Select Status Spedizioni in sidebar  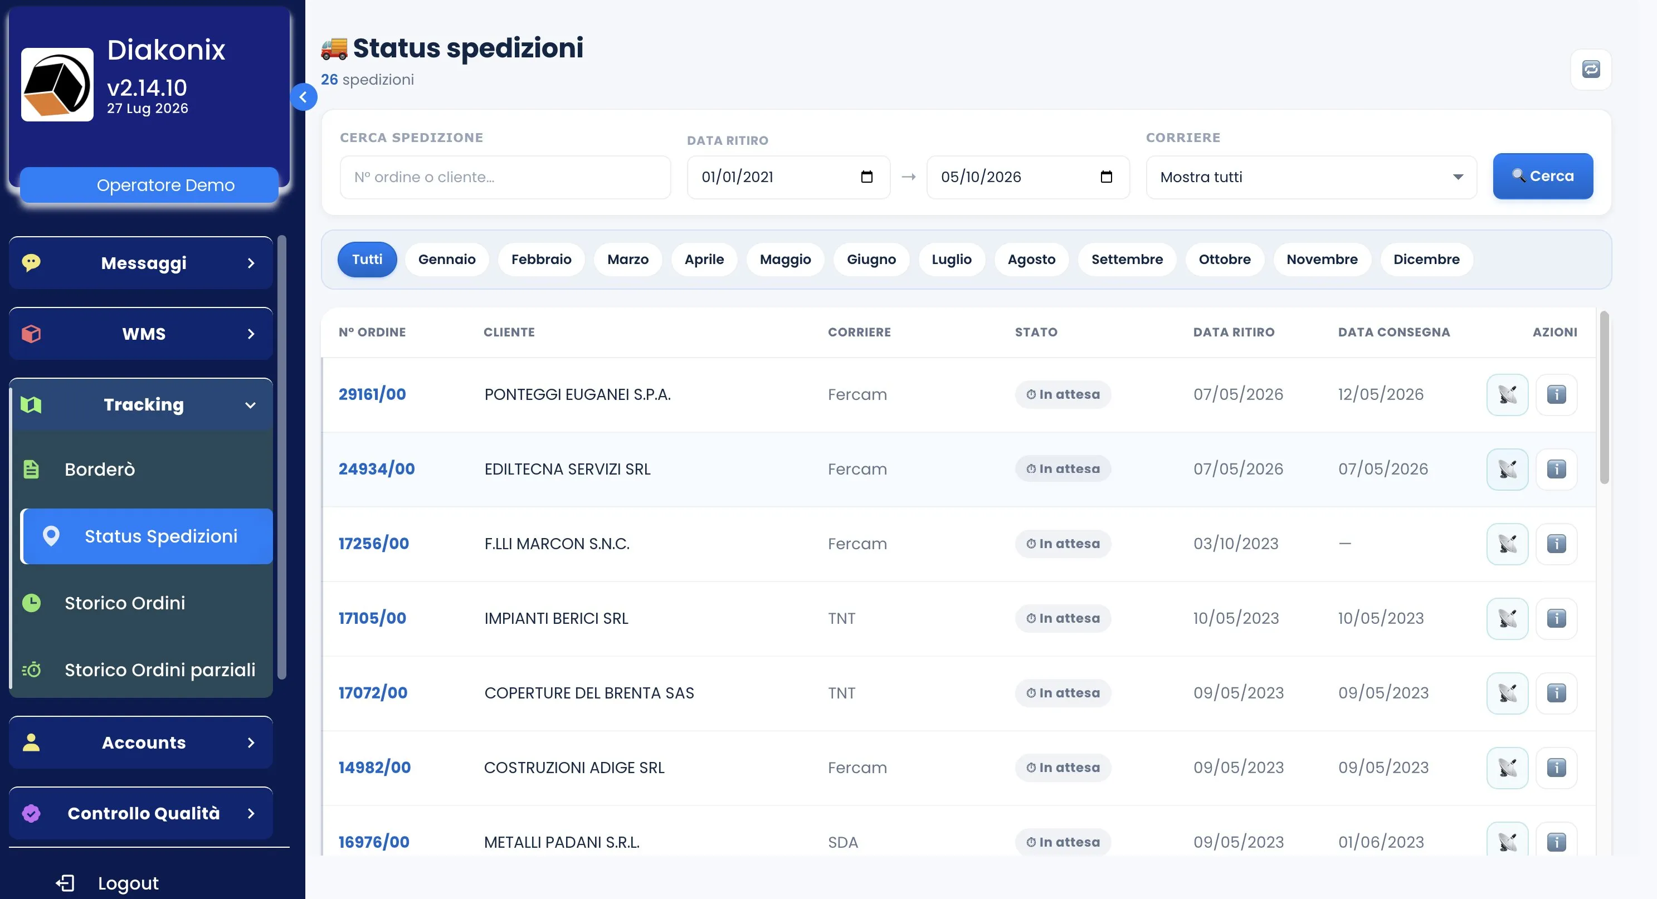147,536
